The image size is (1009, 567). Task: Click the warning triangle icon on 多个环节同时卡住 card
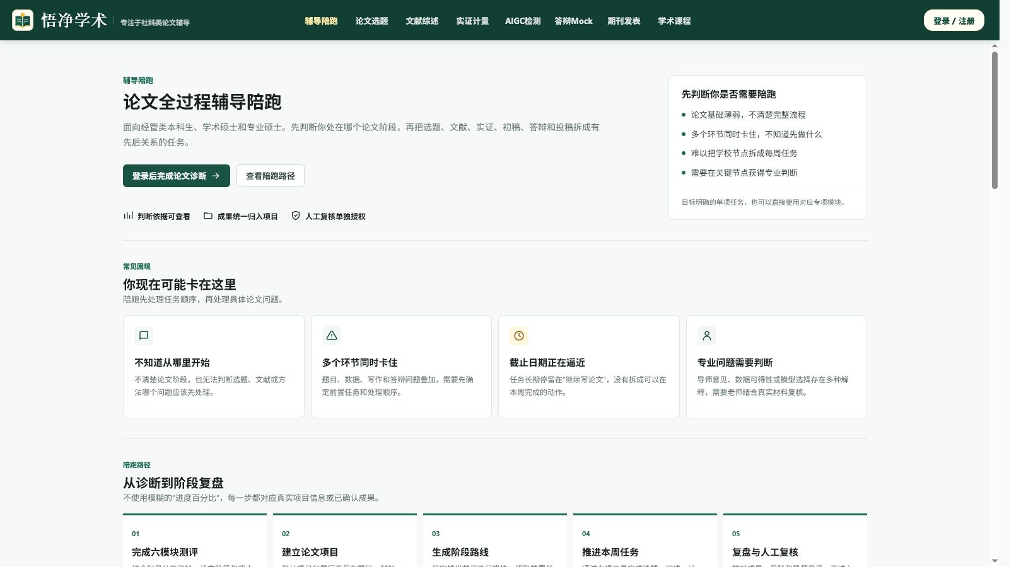click(332, 336)
